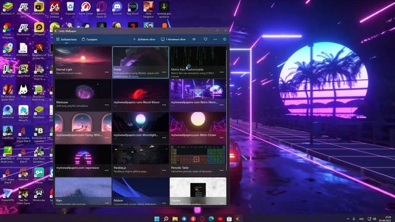Click the Hello Neighbor desktop icon

click(148, 10)
